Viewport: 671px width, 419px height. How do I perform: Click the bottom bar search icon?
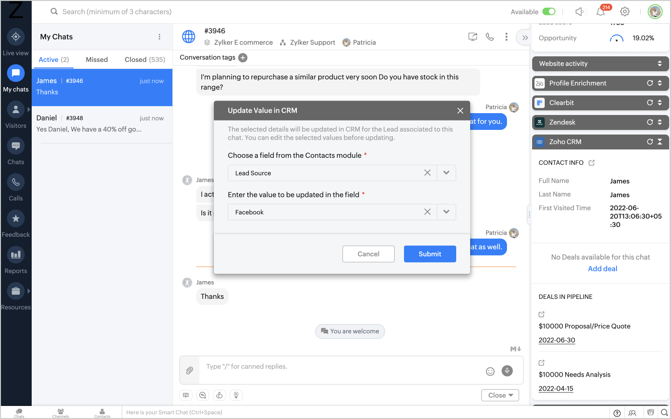(x=664, y=412)
